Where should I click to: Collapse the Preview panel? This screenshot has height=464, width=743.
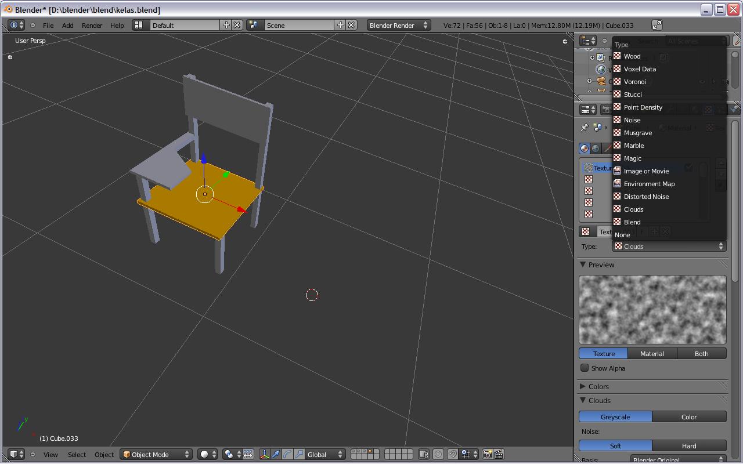point(583,264)
